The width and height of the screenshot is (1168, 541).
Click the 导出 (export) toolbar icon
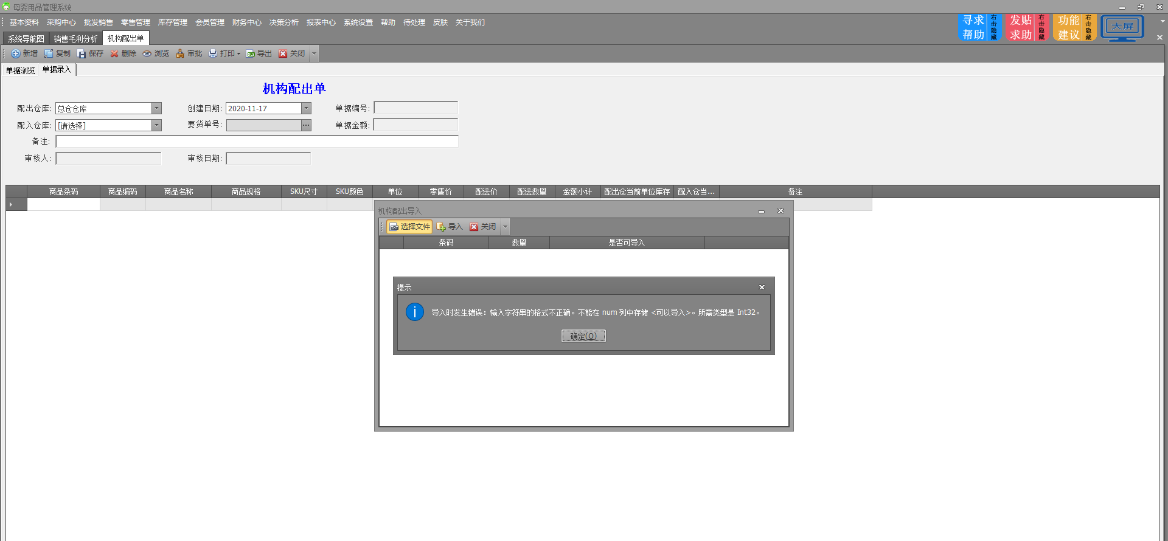251,53
